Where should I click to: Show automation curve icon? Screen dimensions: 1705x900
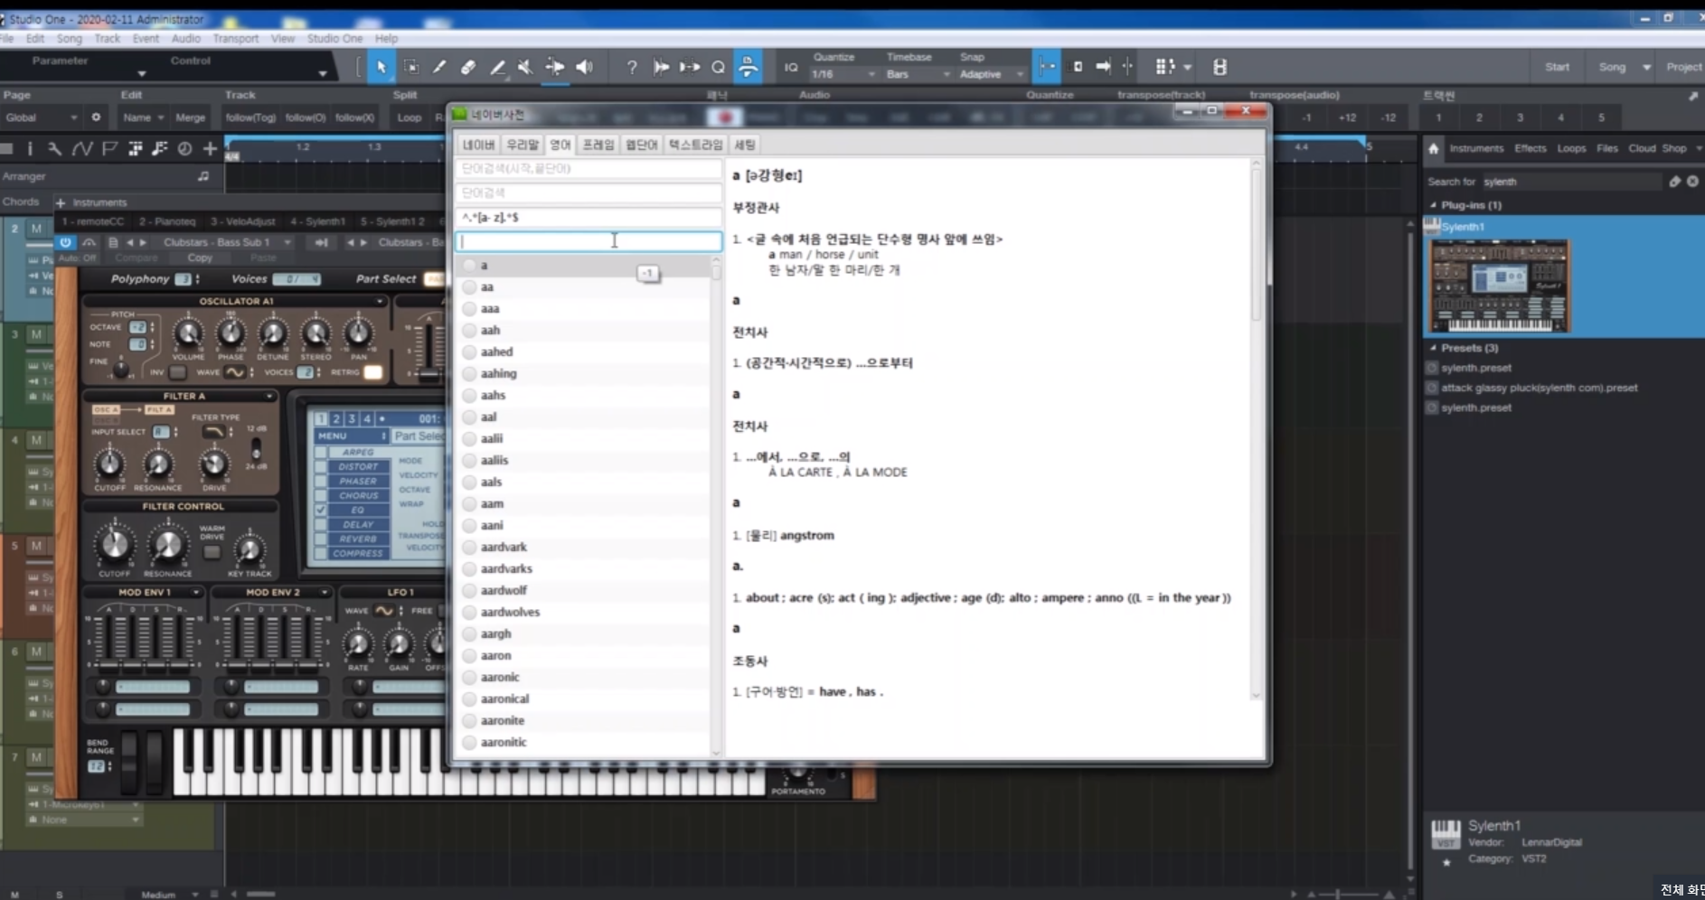pyautogui.click(x=82, y=148)
